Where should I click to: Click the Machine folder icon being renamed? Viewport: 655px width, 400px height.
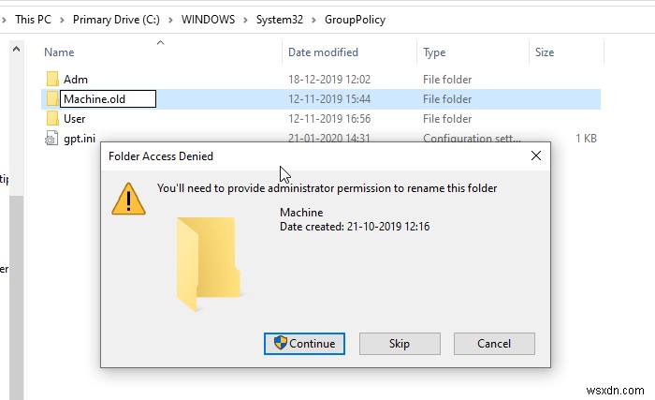coord(52,99)
